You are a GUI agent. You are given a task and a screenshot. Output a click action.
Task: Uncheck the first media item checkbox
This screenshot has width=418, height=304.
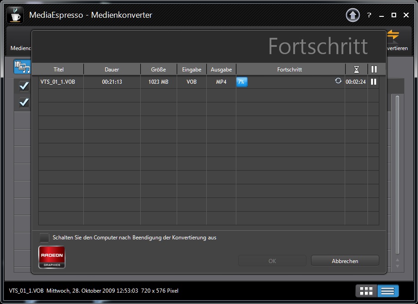click(24, 86)
